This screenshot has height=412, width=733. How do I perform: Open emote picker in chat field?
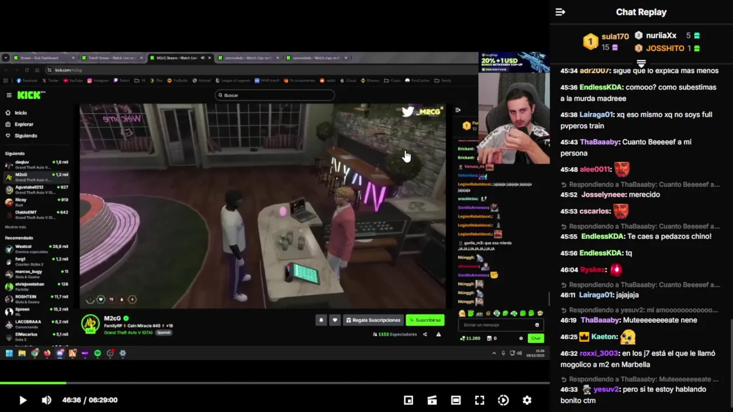point(537,325)
